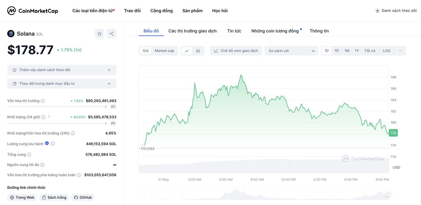Click the $178.77 Solana price
The image size is (421, 205).
pyautogui.click(x=30, y=50)
